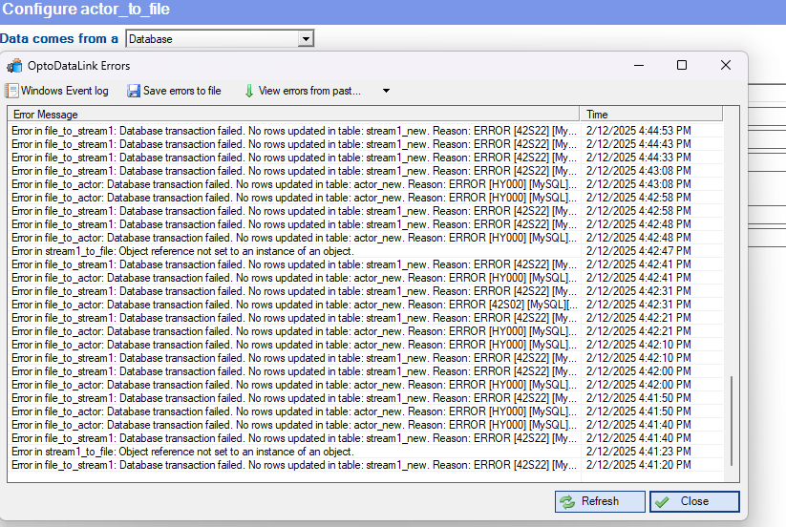Click the Save errors to file disk icon

(134, 91)
